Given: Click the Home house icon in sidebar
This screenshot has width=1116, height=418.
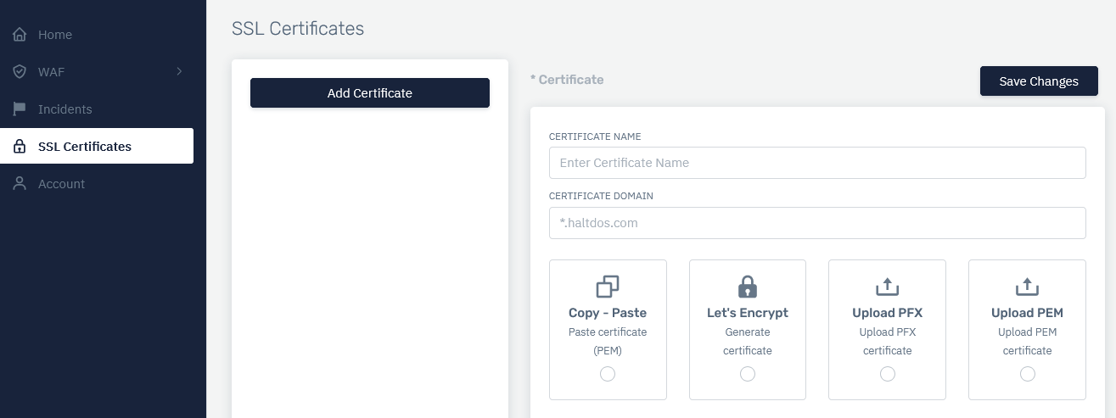Looking at the screenshot, I should [20, 35].
